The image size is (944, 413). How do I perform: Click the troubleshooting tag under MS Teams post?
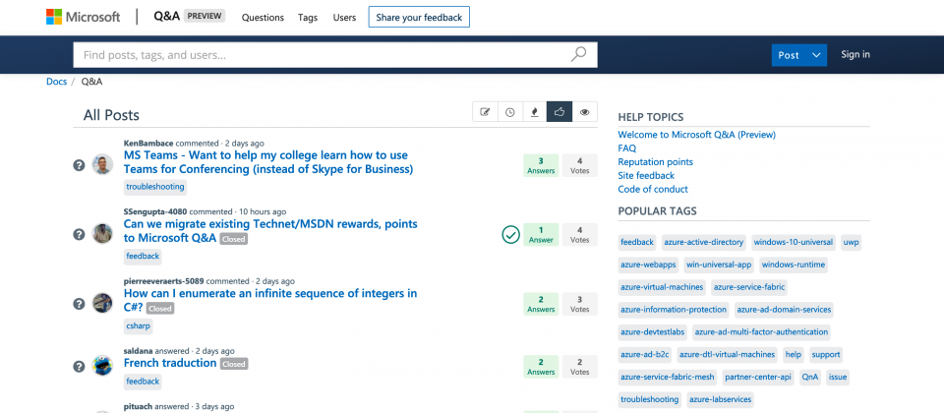[155, 187]
